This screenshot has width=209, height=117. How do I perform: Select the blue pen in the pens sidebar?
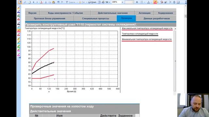pyautogui.click(x=19, y=11)
